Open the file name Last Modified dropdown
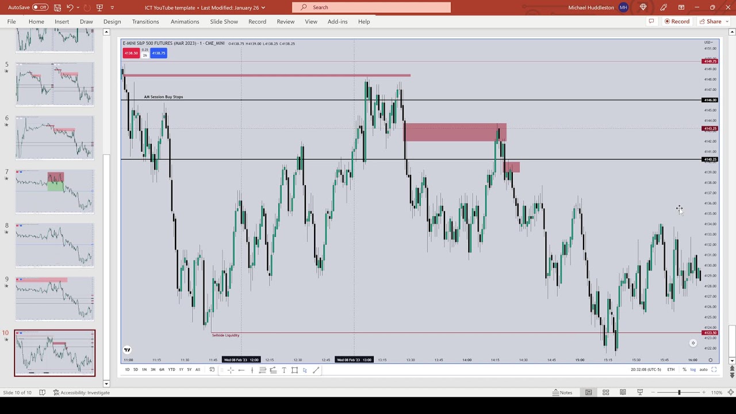736x414 pixels. [x=263, y=7]
